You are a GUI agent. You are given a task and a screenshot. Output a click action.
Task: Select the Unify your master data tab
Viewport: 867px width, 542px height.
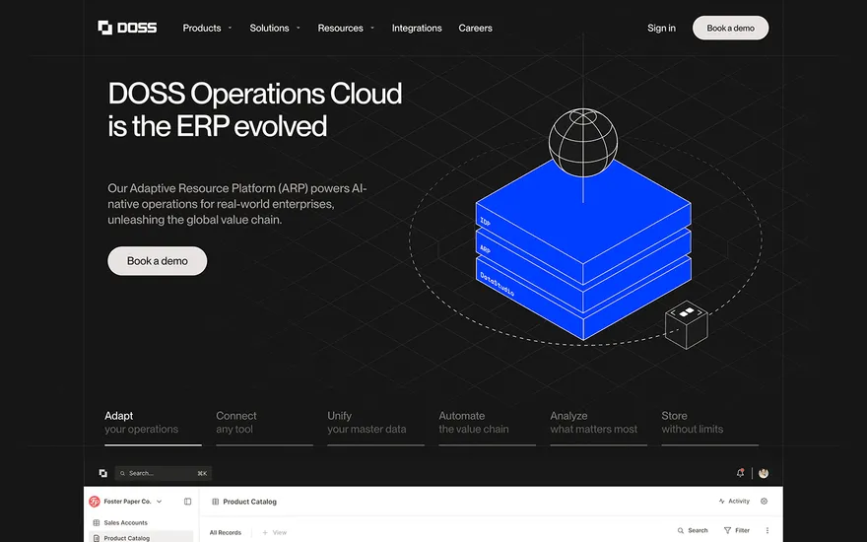click(x=375, y=427)
